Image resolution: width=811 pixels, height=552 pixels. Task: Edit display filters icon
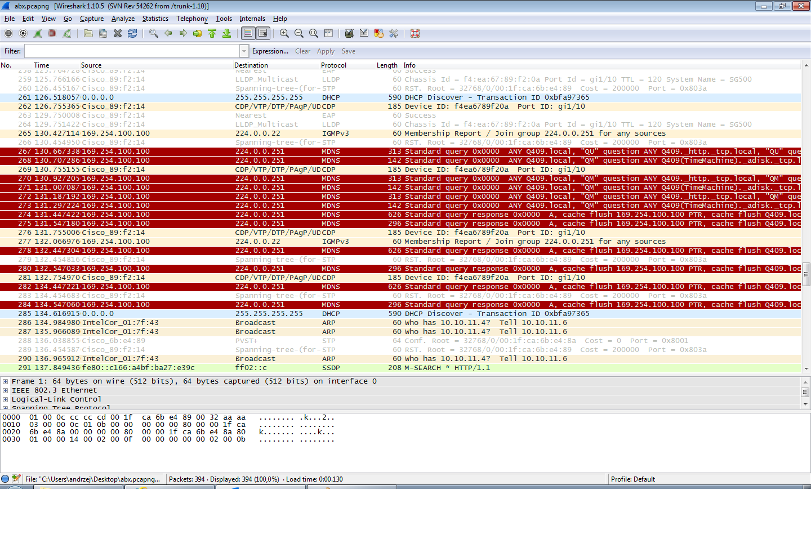click(x=364, y=33)
